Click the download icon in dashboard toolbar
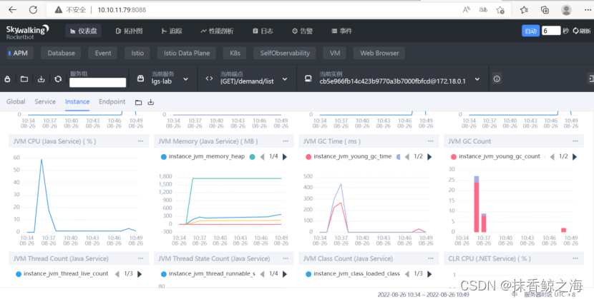594x299 pixels. (x=41, y=79)
